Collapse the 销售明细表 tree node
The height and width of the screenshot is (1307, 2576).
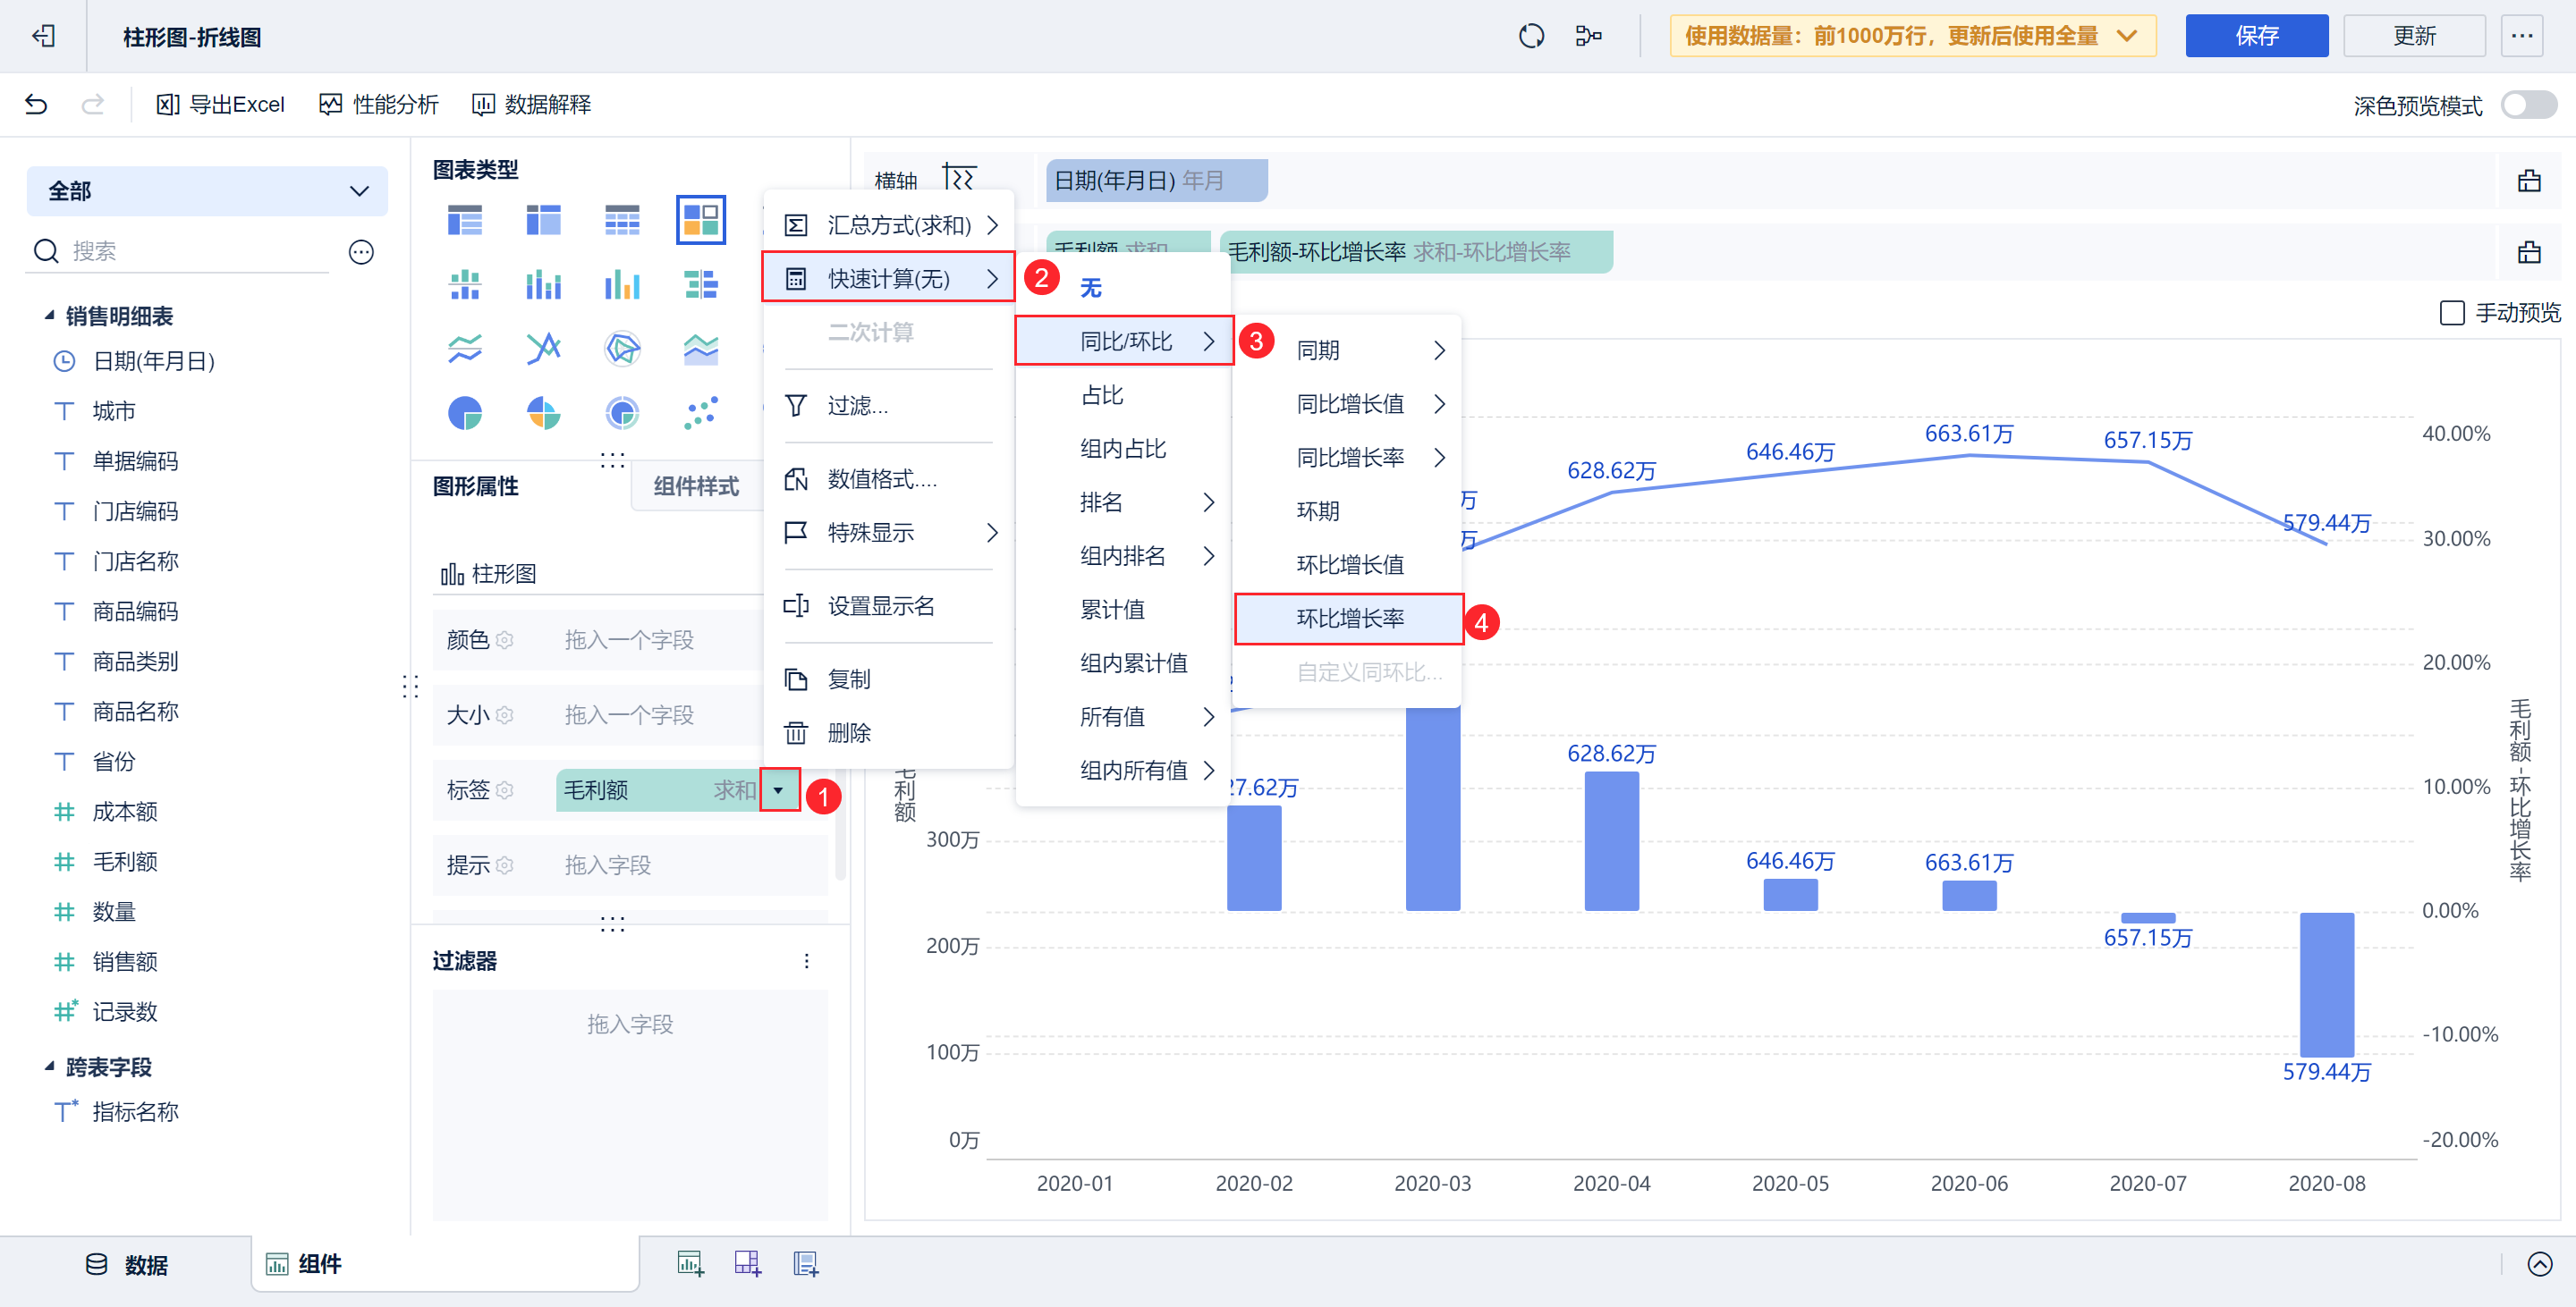pyautogui.click(x=50, y=316)
